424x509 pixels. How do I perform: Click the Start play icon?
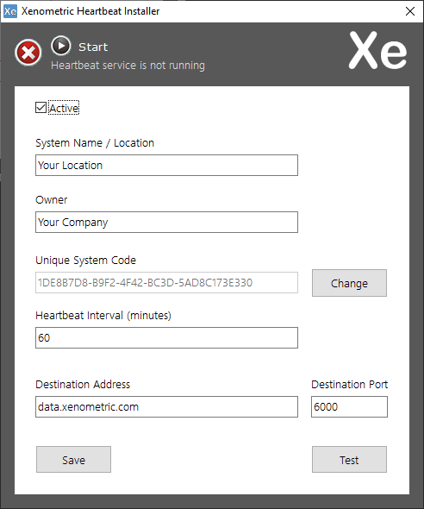tap(61, 46)
